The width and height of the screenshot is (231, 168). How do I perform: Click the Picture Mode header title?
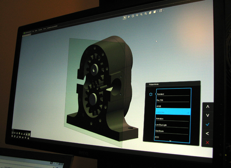[154, 84]
